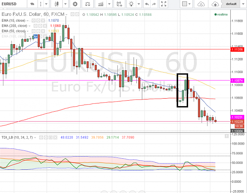This screenshot has width=247, height=193.
Task: Toggle fullscreen mode icon
Action: tap(164, 4)
